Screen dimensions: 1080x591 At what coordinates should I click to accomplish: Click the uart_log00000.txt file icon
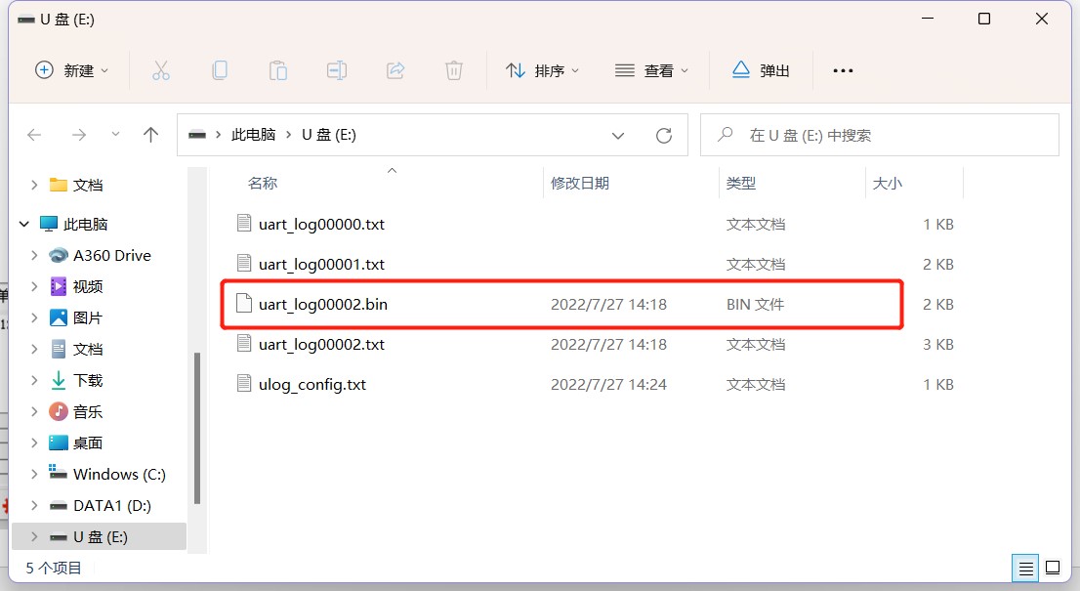[244, 223]
